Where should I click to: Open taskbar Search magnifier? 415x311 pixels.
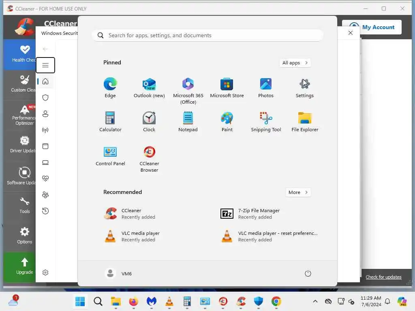[x=98, y=301]
